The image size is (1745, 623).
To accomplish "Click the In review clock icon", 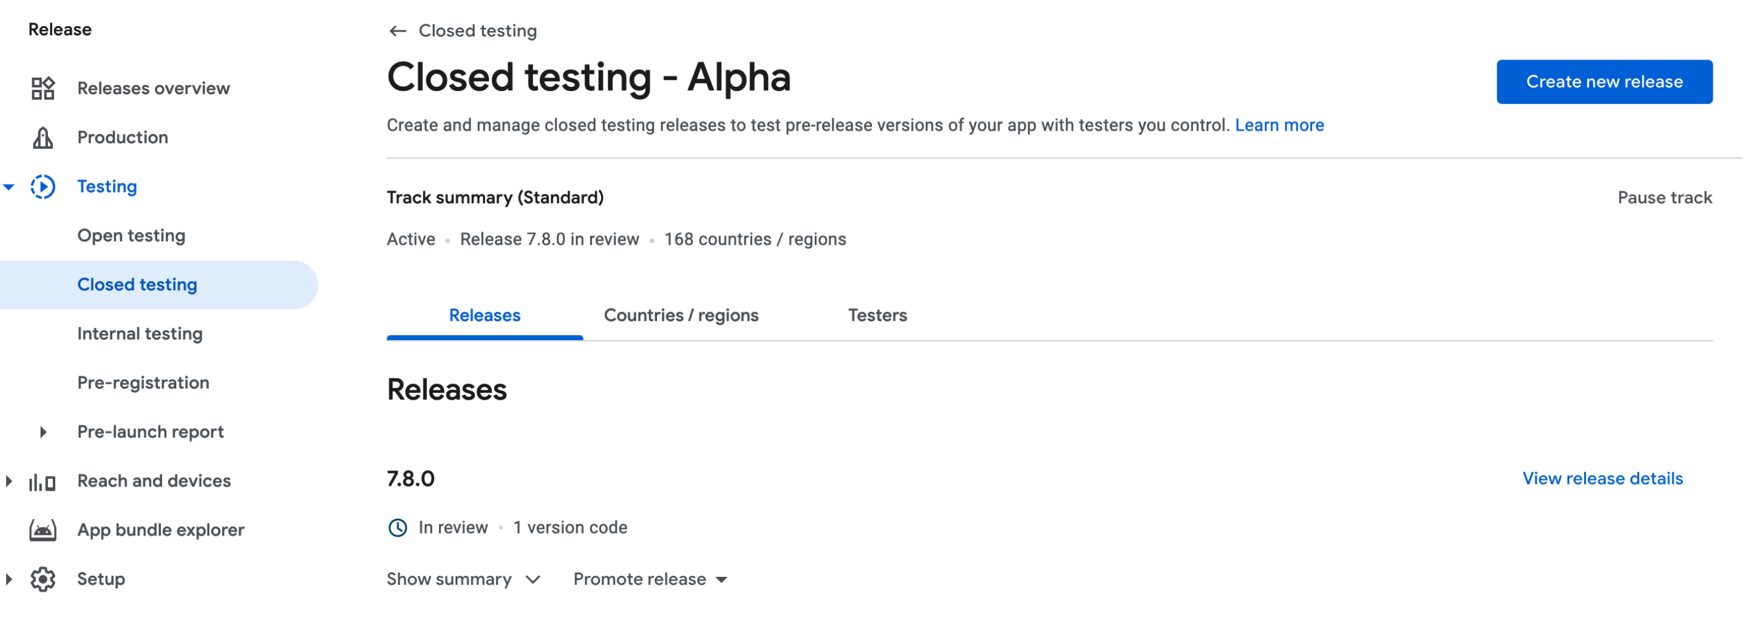I will pyautogui.click(x=398, y=528).
